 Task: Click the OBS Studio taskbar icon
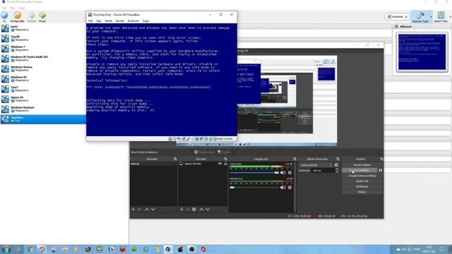click(191, 249)
